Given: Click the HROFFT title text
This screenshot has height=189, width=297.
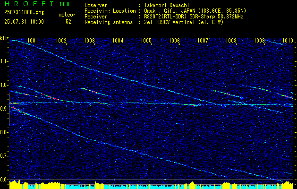Looking at the screenshot, I should pos(29,4).
